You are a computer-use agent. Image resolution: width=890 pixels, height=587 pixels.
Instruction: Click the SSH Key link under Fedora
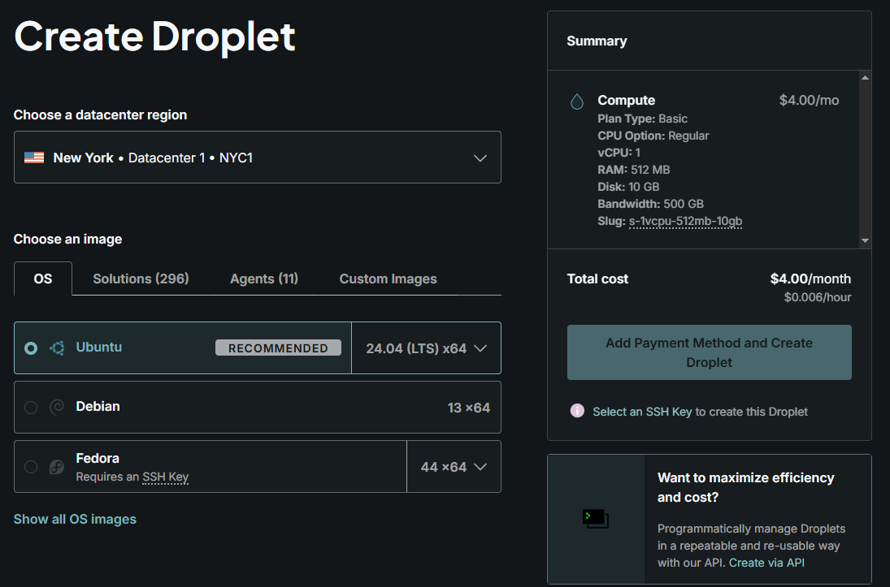point(165,477)
